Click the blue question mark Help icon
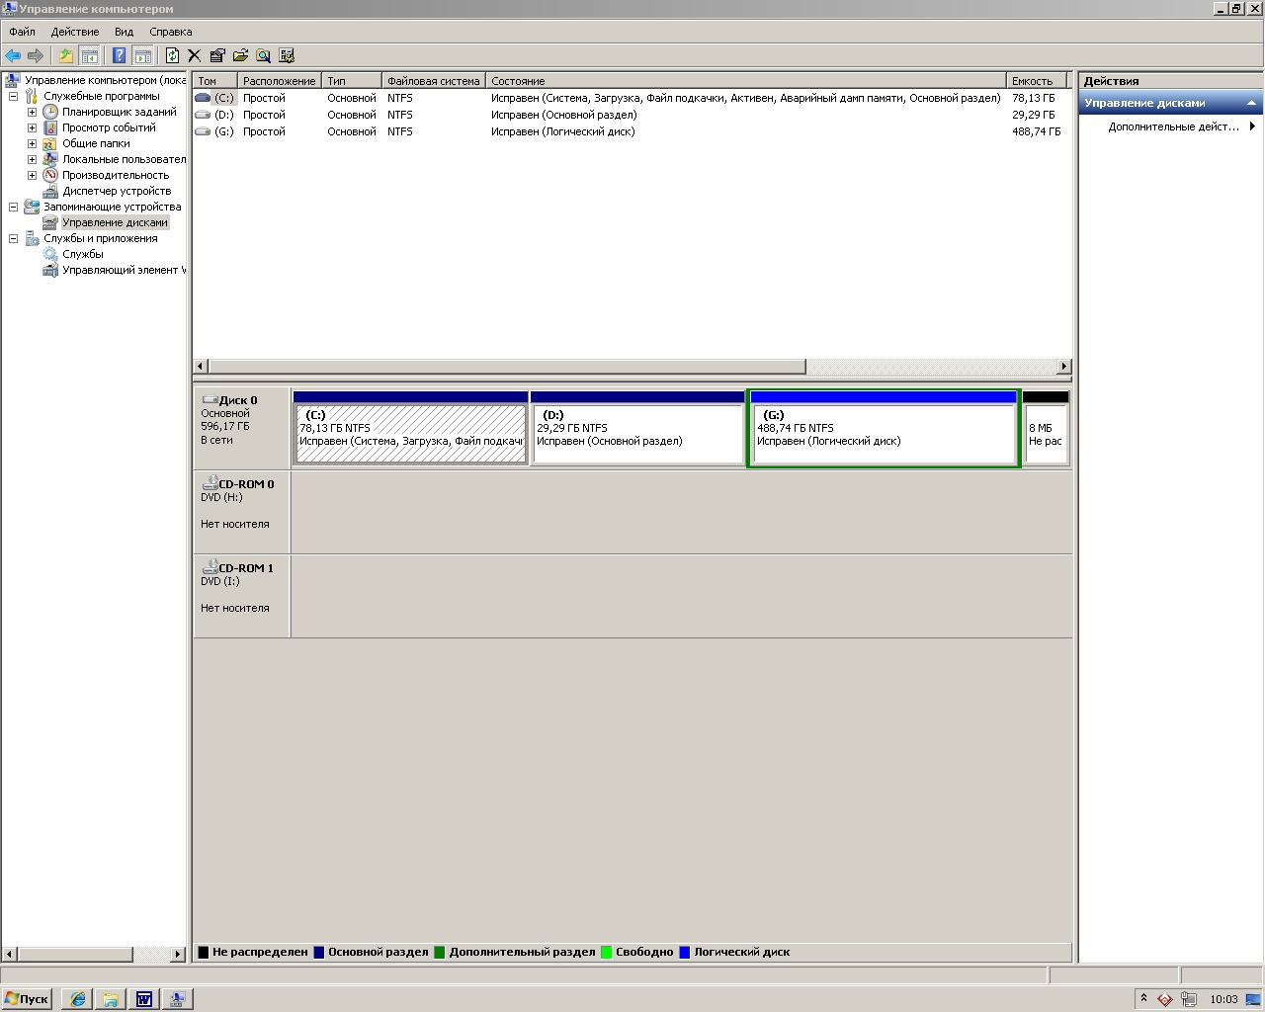The width and height of the screenshot is (1265, 1012). pos(120,56)
